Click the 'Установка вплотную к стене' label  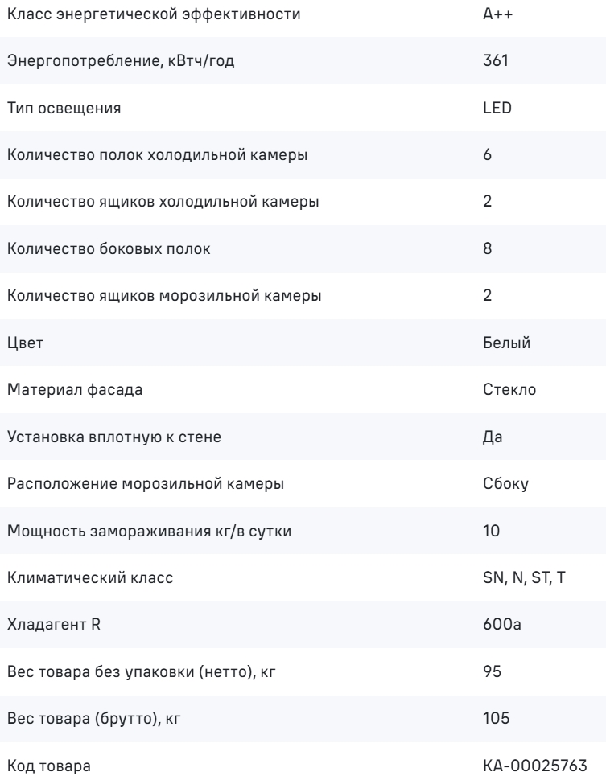point(114,437)
